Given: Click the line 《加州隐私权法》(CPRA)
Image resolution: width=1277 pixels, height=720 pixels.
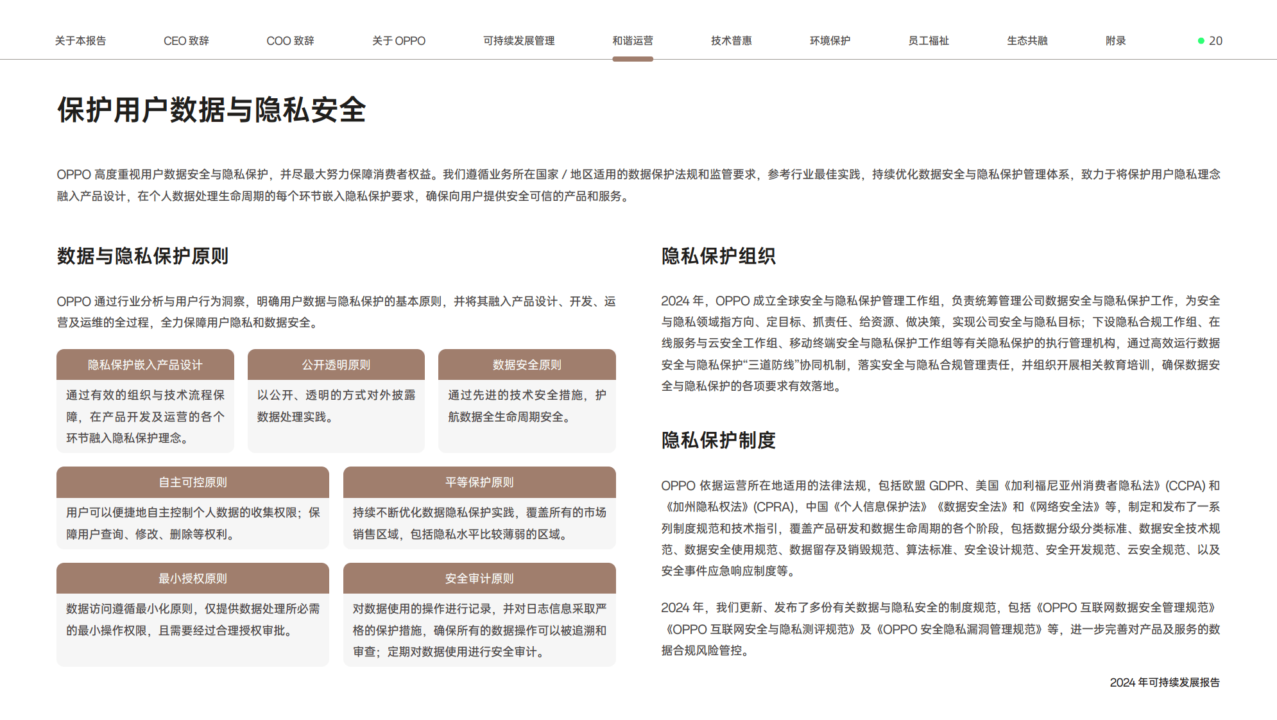Looking at the screenshot, I should point(729,507).
